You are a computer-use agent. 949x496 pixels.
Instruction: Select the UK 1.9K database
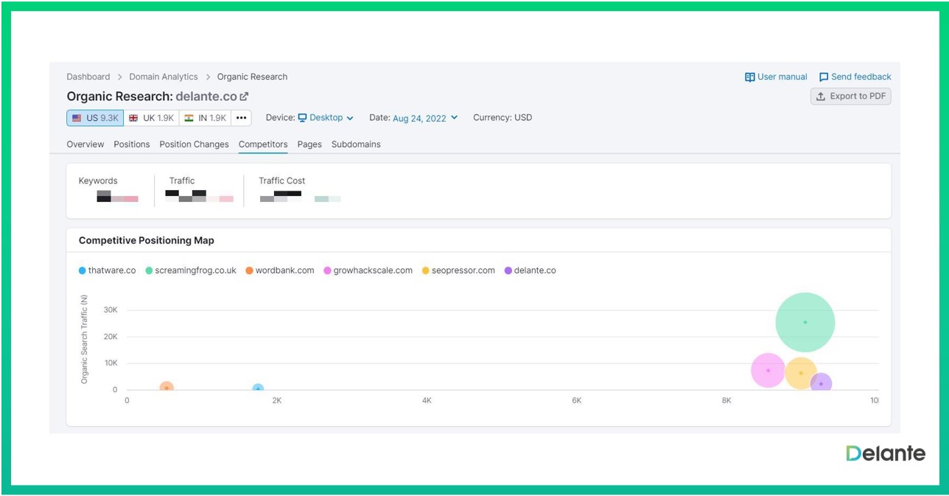151,118
